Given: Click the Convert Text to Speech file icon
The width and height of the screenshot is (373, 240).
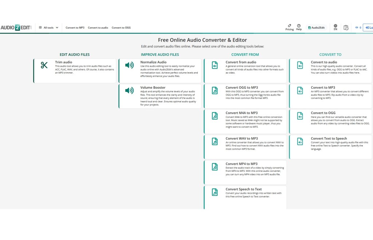Looking at the screenshot, I should pos(300,141).
